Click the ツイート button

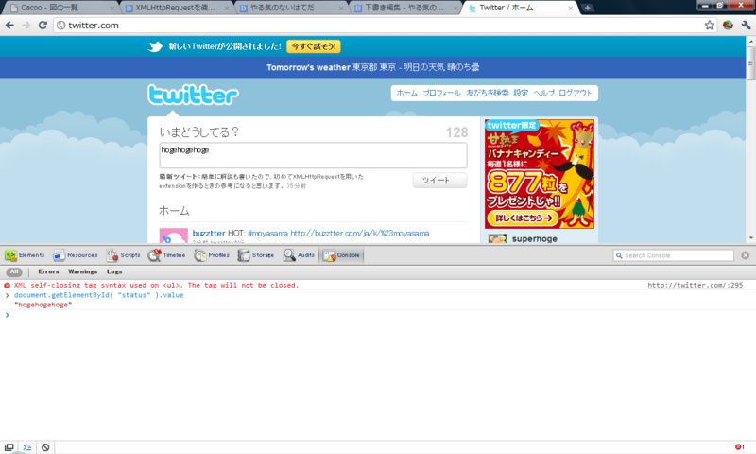[x=439, y=180]
